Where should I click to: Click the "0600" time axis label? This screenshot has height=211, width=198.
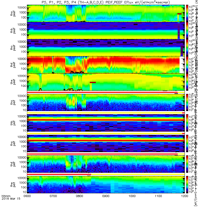tap(27, 196)
